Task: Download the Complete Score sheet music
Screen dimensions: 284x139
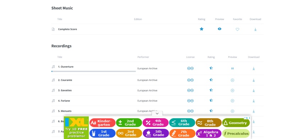Action: click(255, 29)
